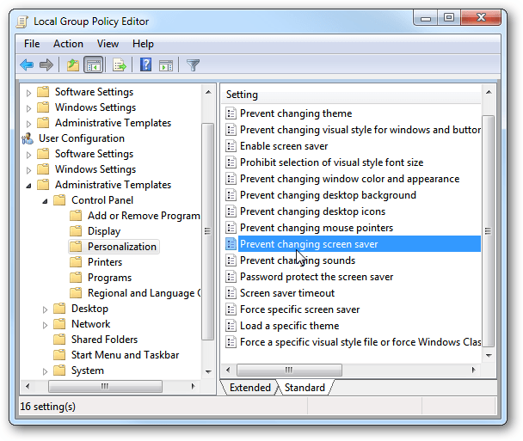Switch to the Standard tab
This screenshot has width=523, height=441.
pyautogui.click(x=305, y=388)
